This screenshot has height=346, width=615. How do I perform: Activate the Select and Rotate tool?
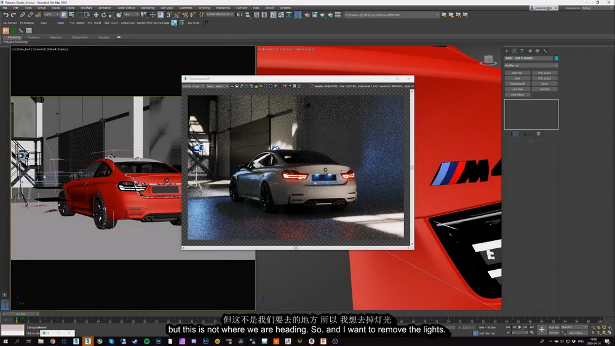click(x=103, y=15)
